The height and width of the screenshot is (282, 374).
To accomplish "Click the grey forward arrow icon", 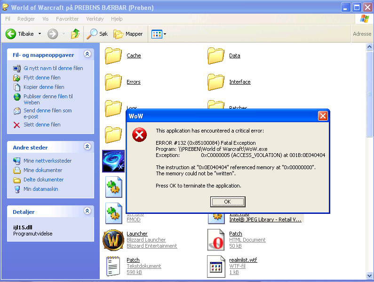I will point(53,34).
